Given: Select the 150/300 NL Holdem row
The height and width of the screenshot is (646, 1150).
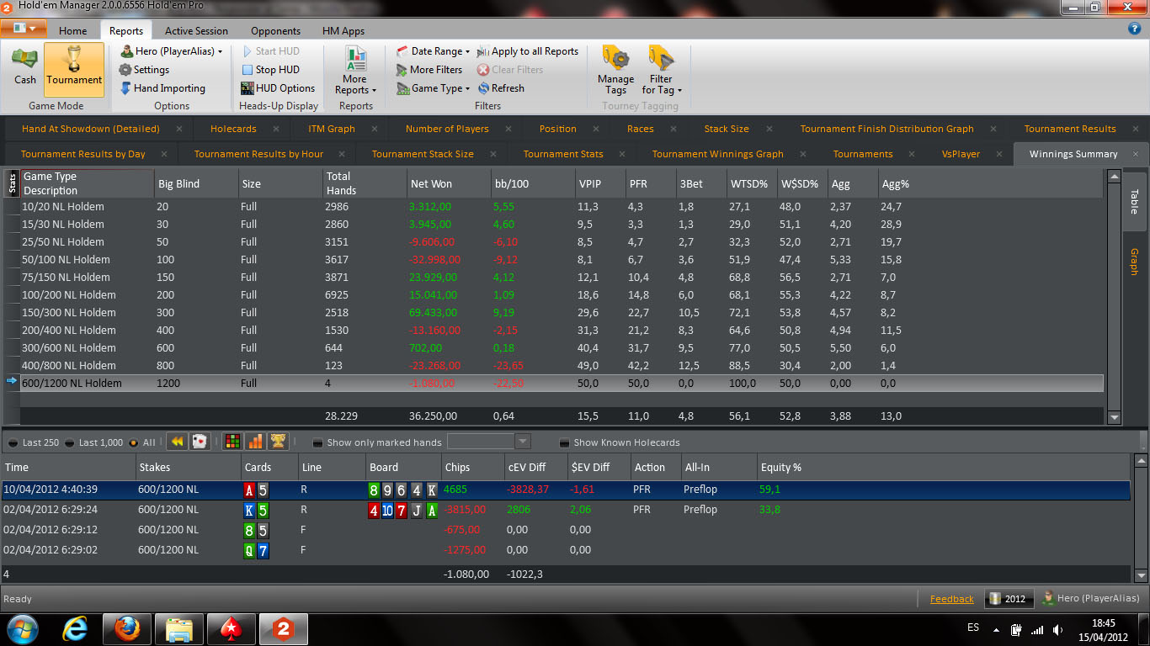Looking at the screenshot, I should click(x=561, y=312).
